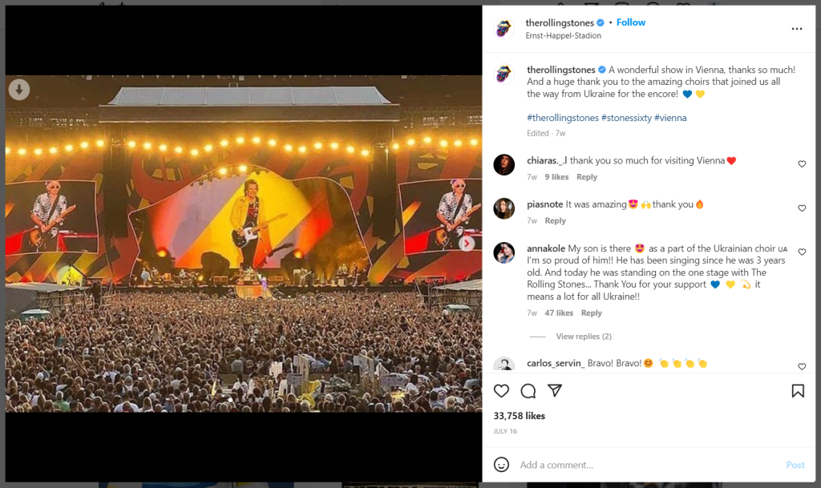Open the emoji picker smiley icon

(x=501, y=465)
